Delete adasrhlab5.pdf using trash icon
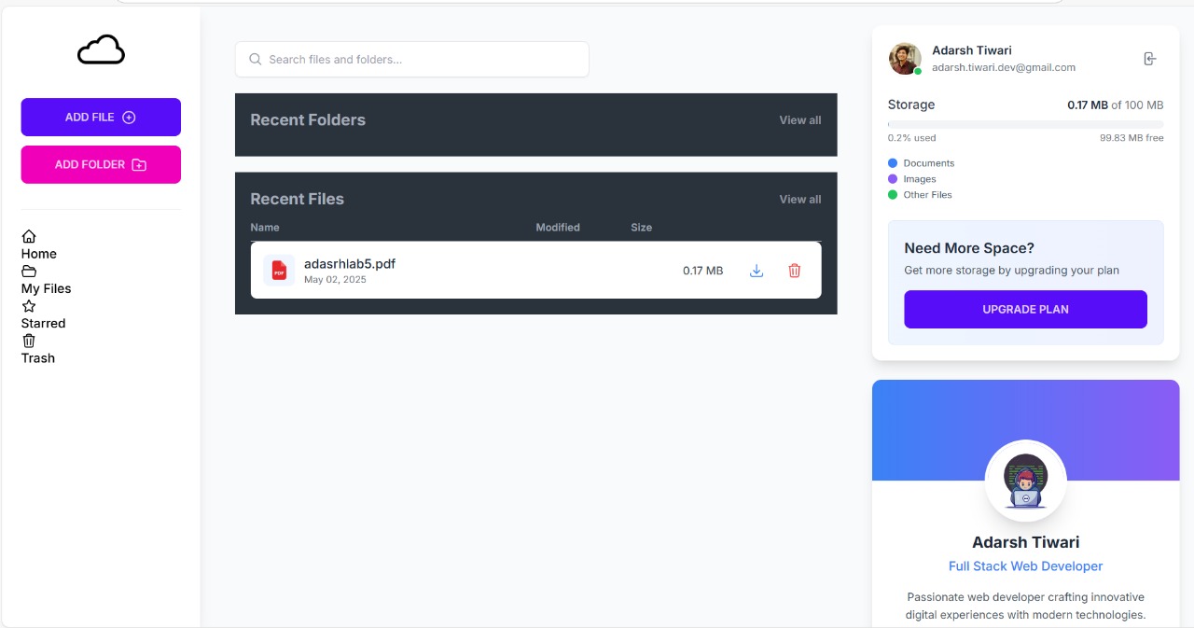Viewport: 1194px width, 628px height. (x=795, y=271)
